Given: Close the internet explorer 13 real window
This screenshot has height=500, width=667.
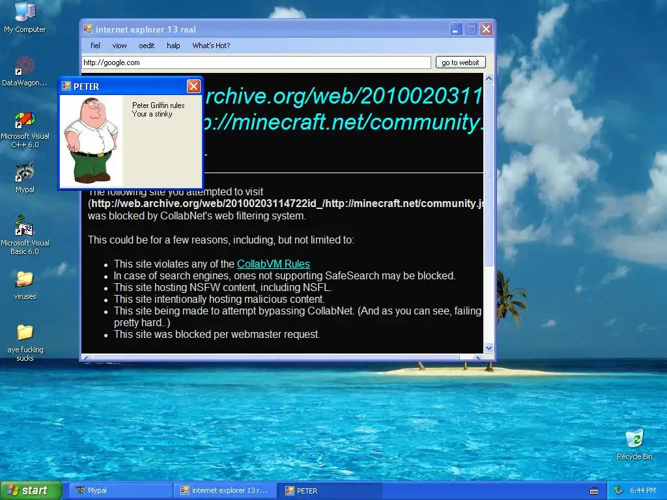Looking at the screenshot, I should [x=486, y=29].
